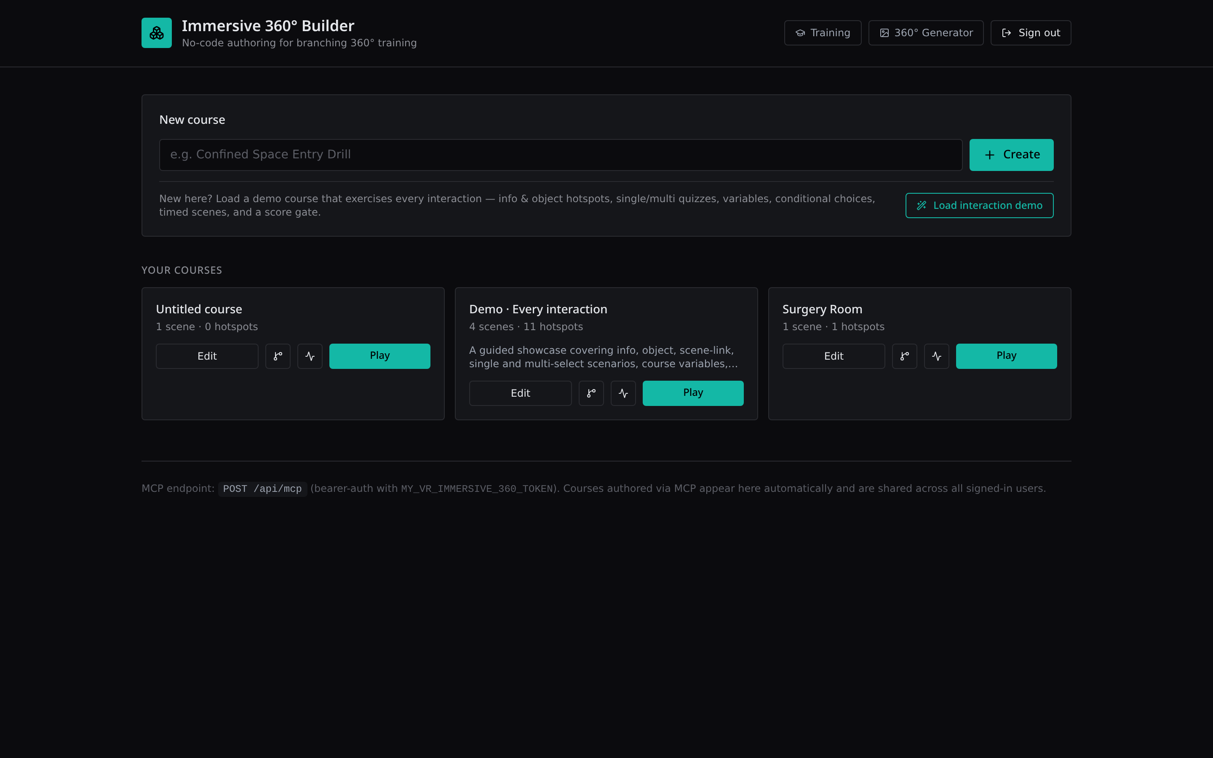1213x758 pixels.
Task: Edit the Demo Every interaction course
Action: [520, 394]
